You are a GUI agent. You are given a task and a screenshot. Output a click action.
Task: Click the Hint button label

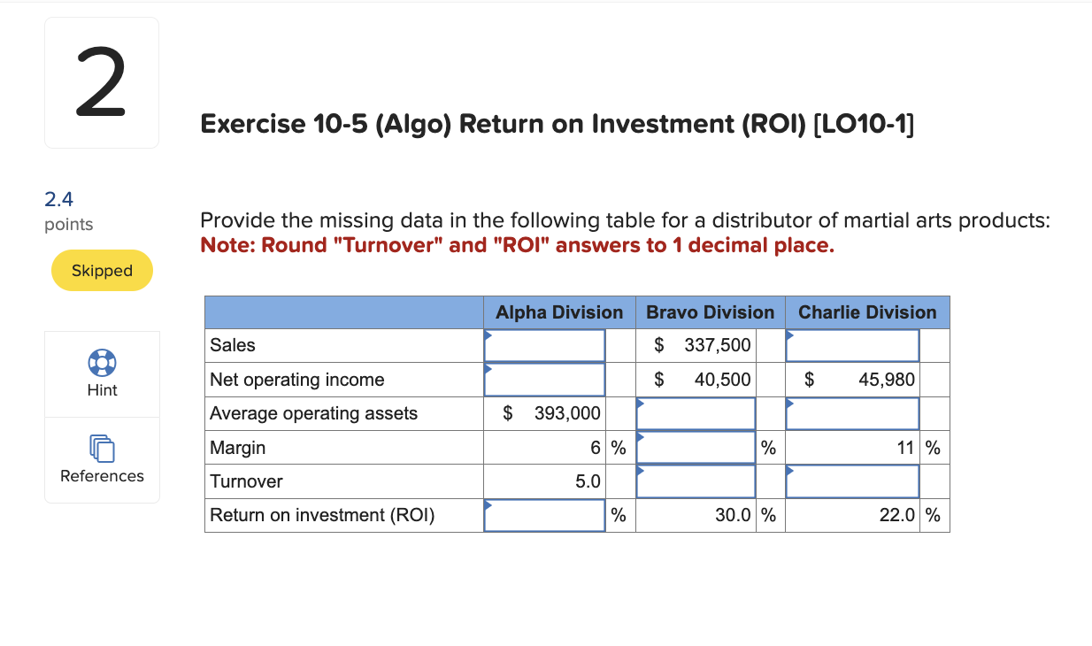tap(102, 389)
